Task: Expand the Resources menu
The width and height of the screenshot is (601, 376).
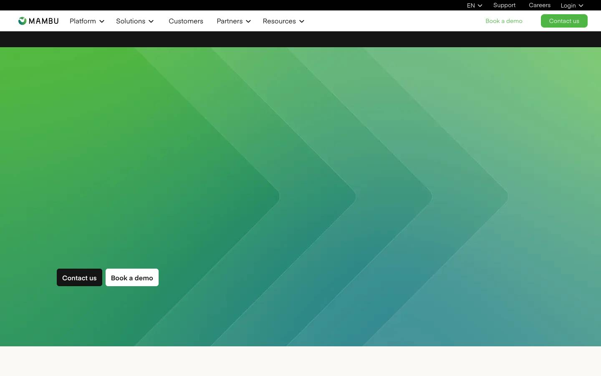Action: pyautogui.click(x=283, y=21)
